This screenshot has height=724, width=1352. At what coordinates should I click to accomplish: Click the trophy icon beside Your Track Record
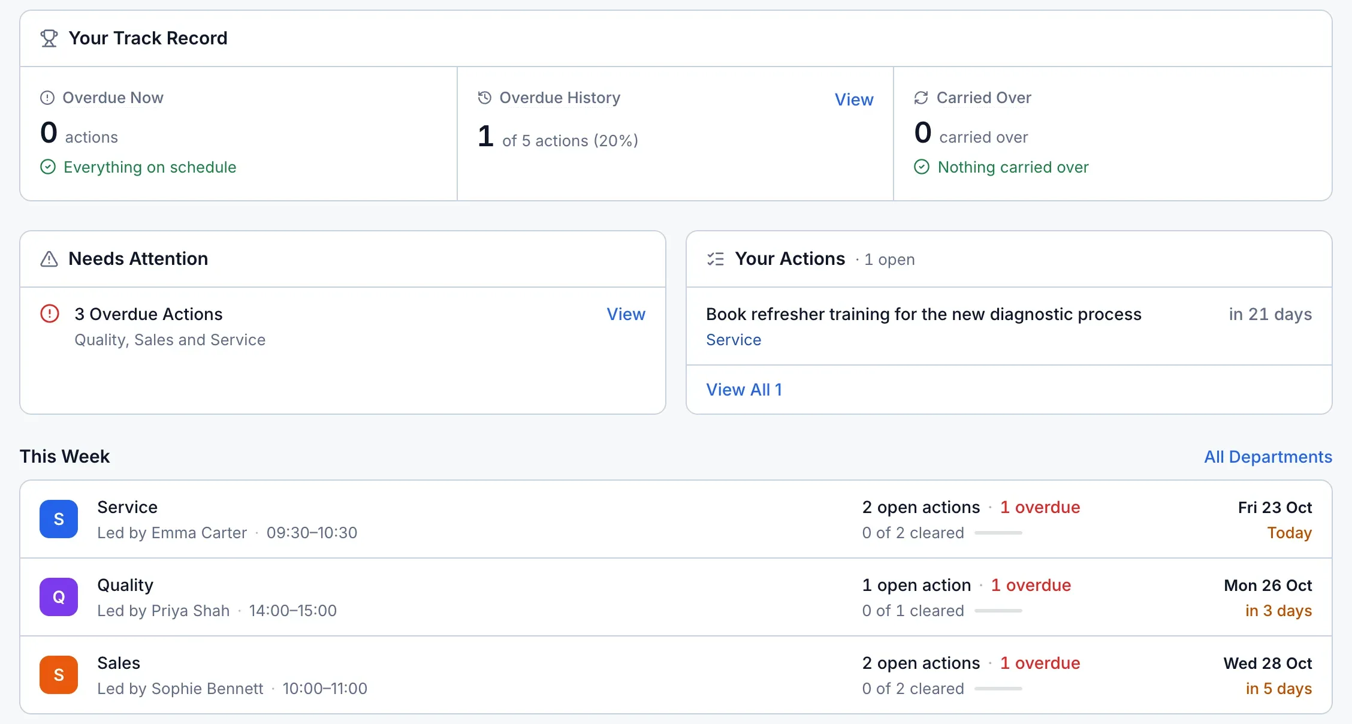[49, 38]
